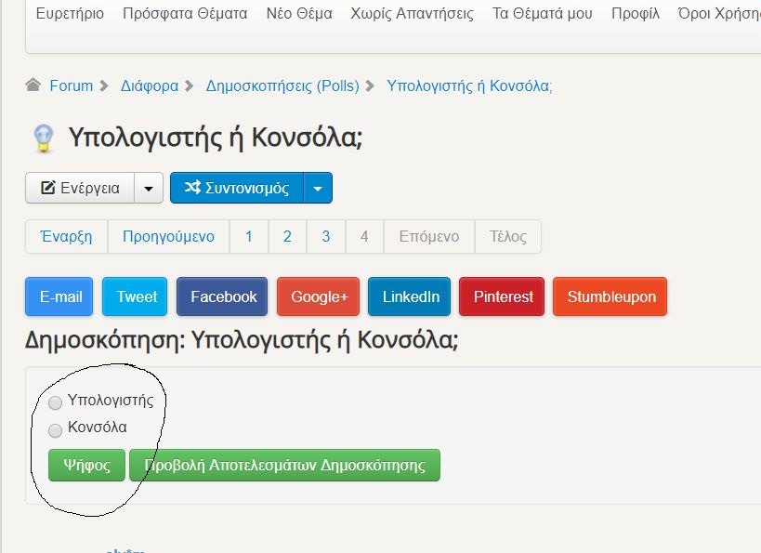Image resolution: width=761 pixels, height=553 pixels.
Task: Share topic on LinkedIn
Action: 410,297
